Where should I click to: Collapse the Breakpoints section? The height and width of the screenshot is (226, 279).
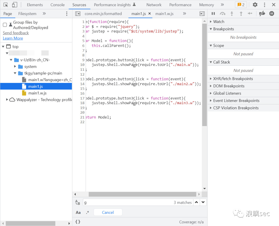pos(243,29)
